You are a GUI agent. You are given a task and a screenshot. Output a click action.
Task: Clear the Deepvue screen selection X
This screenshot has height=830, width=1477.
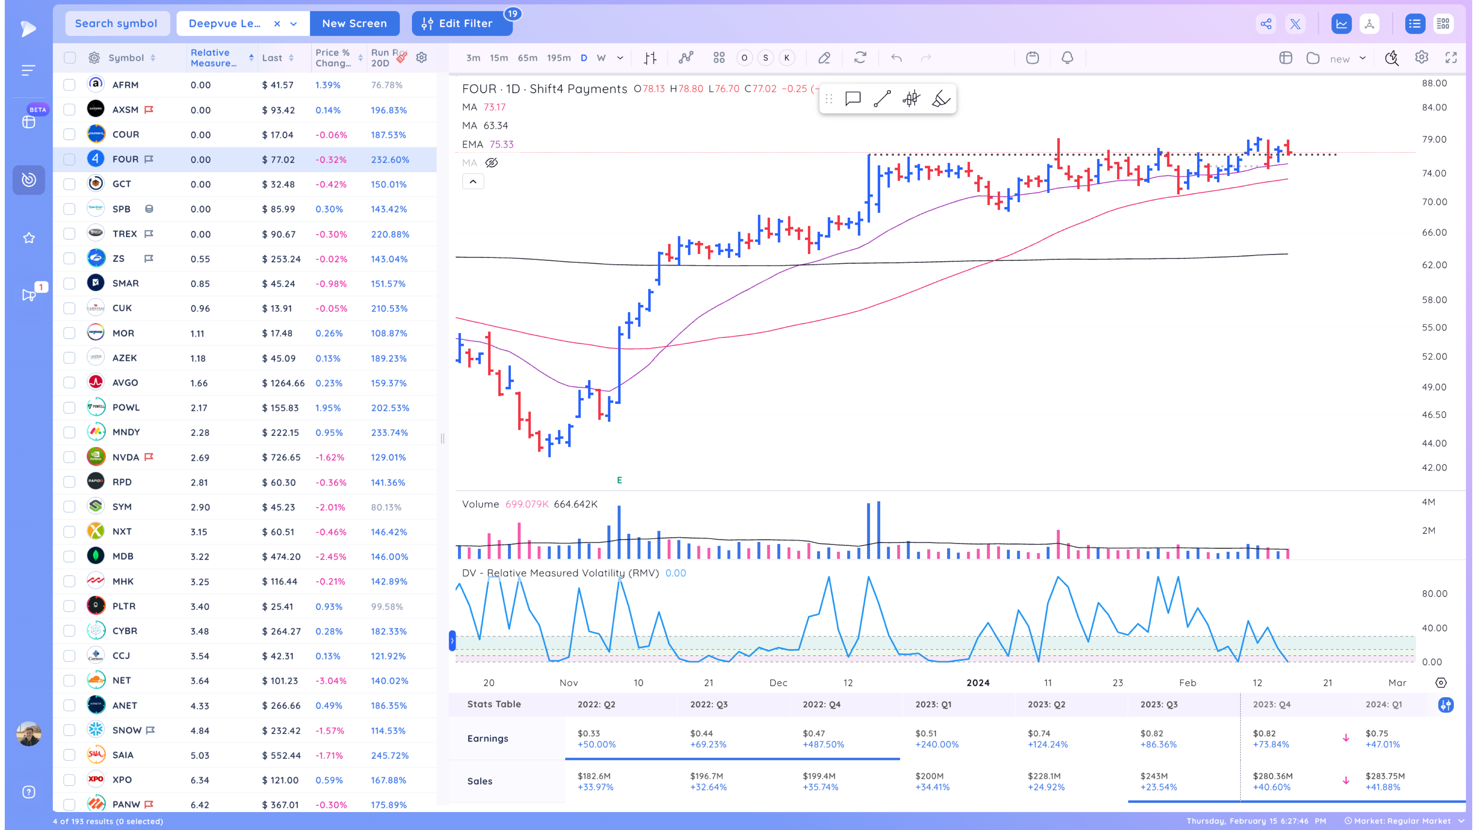277,23
